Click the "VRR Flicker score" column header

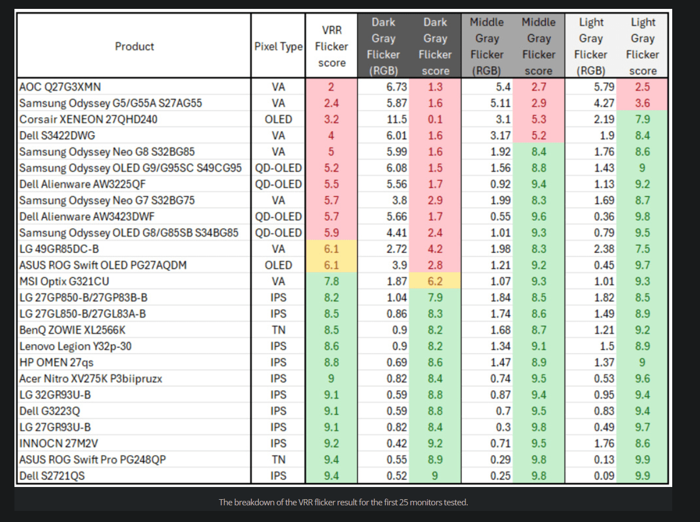click(x=332, y=46)
